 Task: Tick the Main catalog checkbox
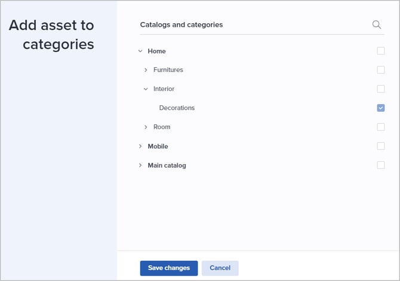click(x=381, y=165)
